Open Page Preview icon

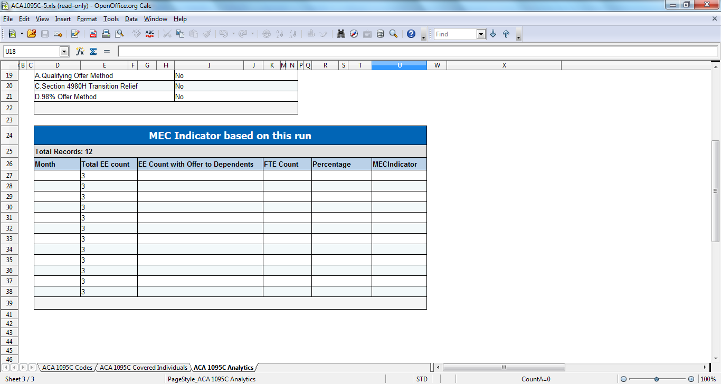(x=119, y=34)
